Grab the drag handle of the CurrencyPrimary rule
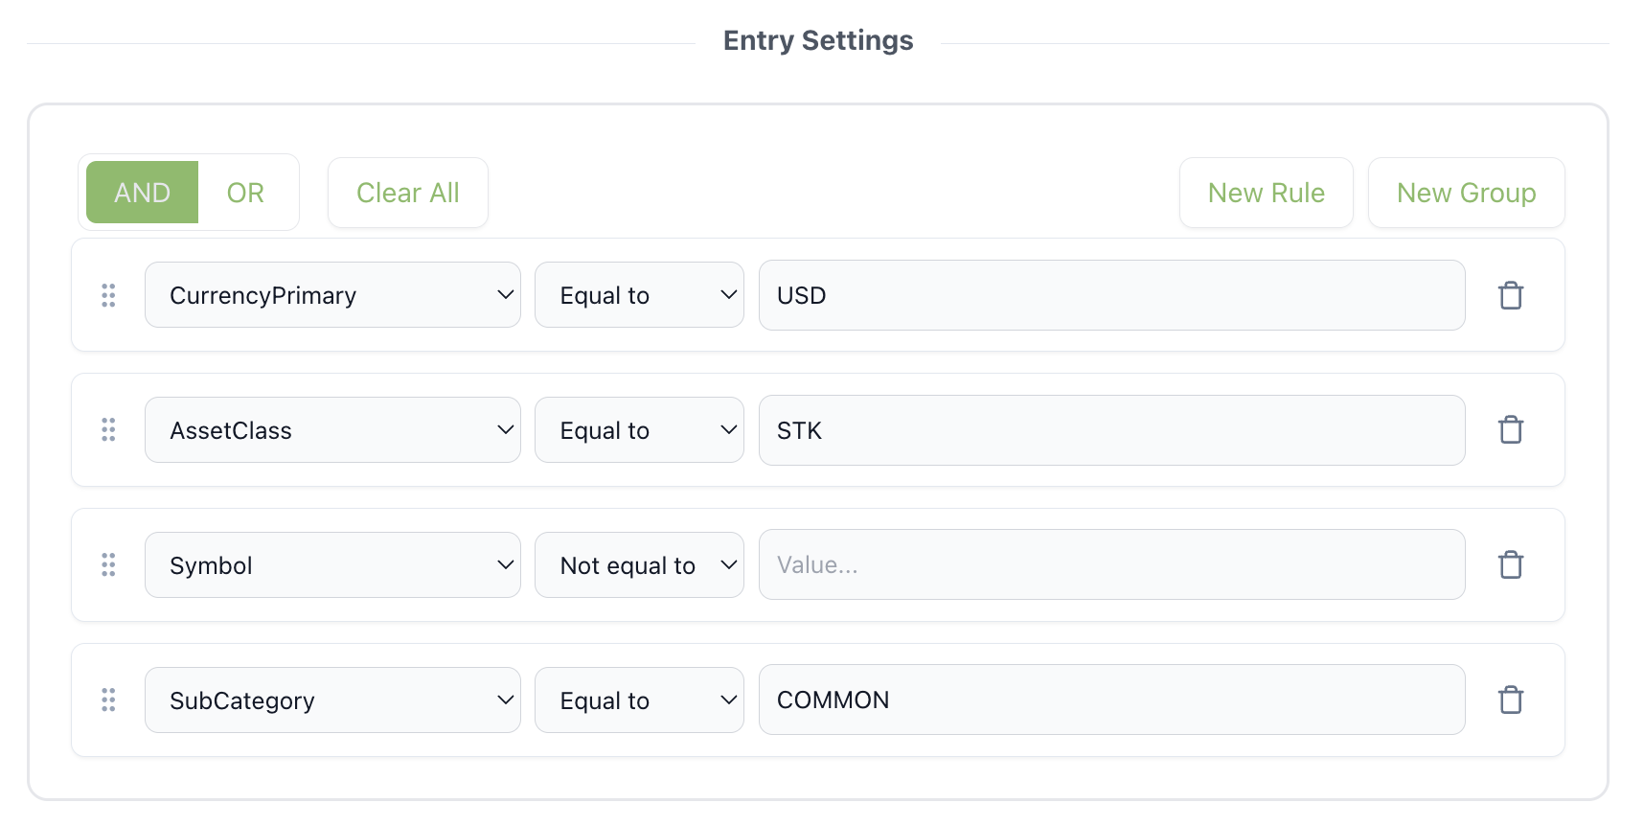Viewport: 1644px width, 826px height. 108,295
